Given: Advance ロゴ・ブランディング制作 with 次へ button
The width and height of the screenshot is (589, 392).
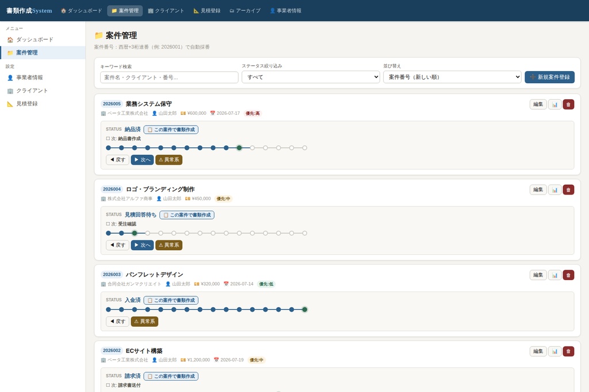Looking at the screenshot, I should (x=143, y=245).
